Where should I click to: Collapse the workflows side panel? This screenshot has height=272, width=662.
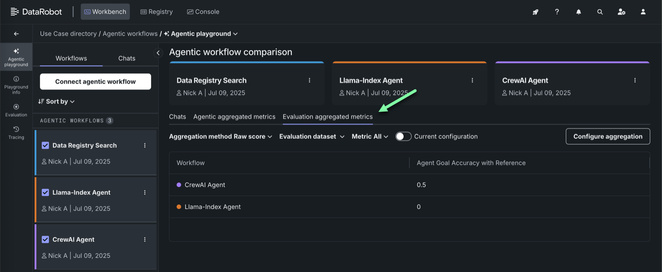click(158, 53)
